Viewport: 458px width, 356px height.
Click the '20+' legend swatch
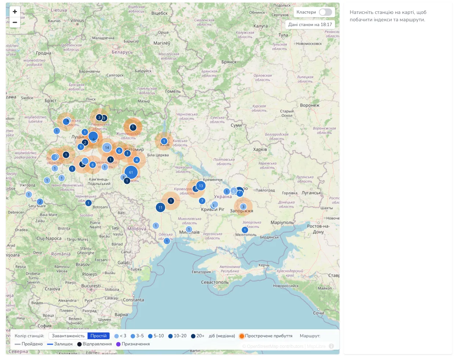coord(193,336)
